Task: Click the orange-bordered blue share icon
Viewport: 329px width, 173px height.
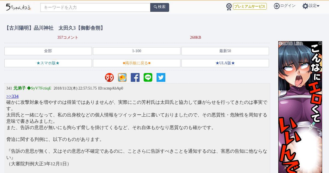Action: click(122, 77)
